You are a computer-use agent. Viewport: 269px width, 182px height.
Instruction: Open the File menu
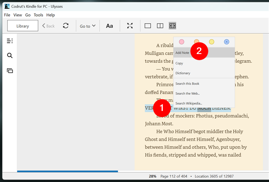click(x=7, y=15)
